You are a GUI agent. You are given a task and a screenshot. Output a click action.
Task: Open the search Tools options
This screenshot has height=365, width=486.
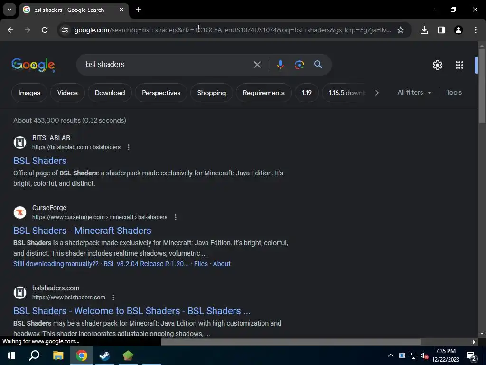point(454,93)
